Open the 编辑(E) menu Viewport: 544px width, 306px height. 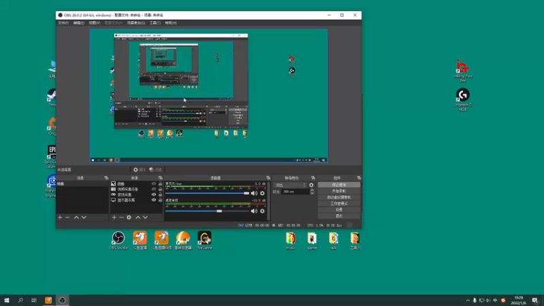pyautogui.click(x=79, y=23)
